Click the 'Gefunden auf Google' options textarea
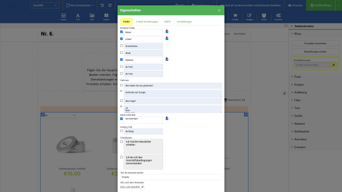The image size is (342, 192). tap(173, 94)
